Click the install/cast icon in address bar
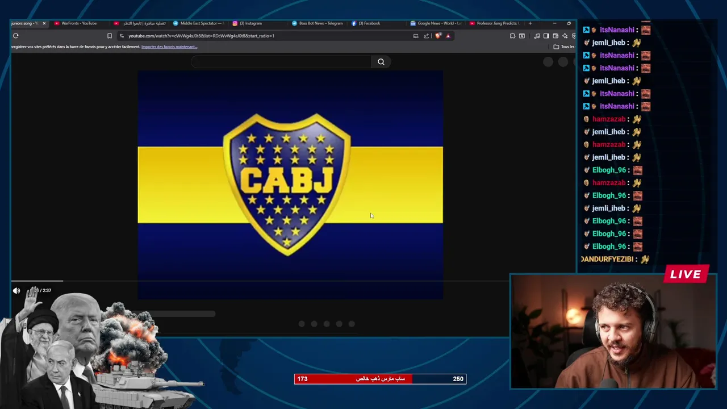This screenshot has height=409, width=727. pos(416,36)
